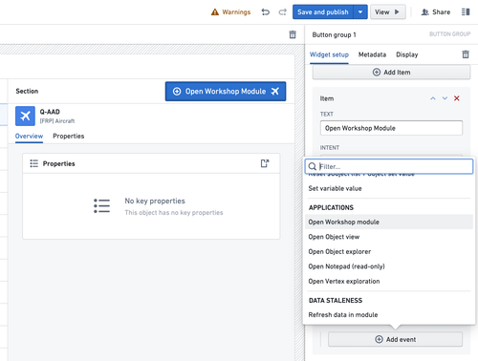Select Open Workshop module option
Viewport: 478px width, 361px height.
(x=389, y=222)
